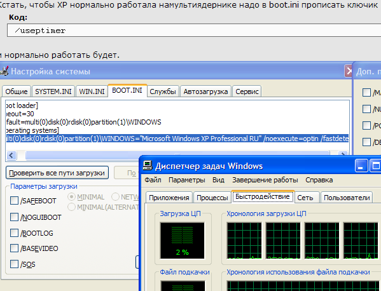381x291 pixels.
Task: Click the Task Manager title bar icon
Action: click(148, 166)
